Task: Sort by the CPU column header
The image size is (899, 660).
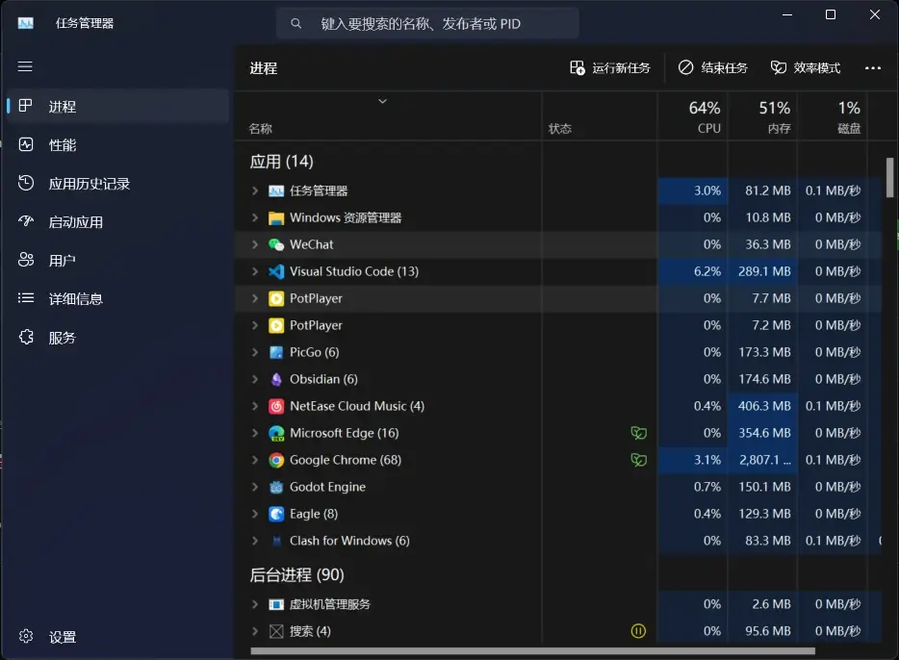Action: 693,116
